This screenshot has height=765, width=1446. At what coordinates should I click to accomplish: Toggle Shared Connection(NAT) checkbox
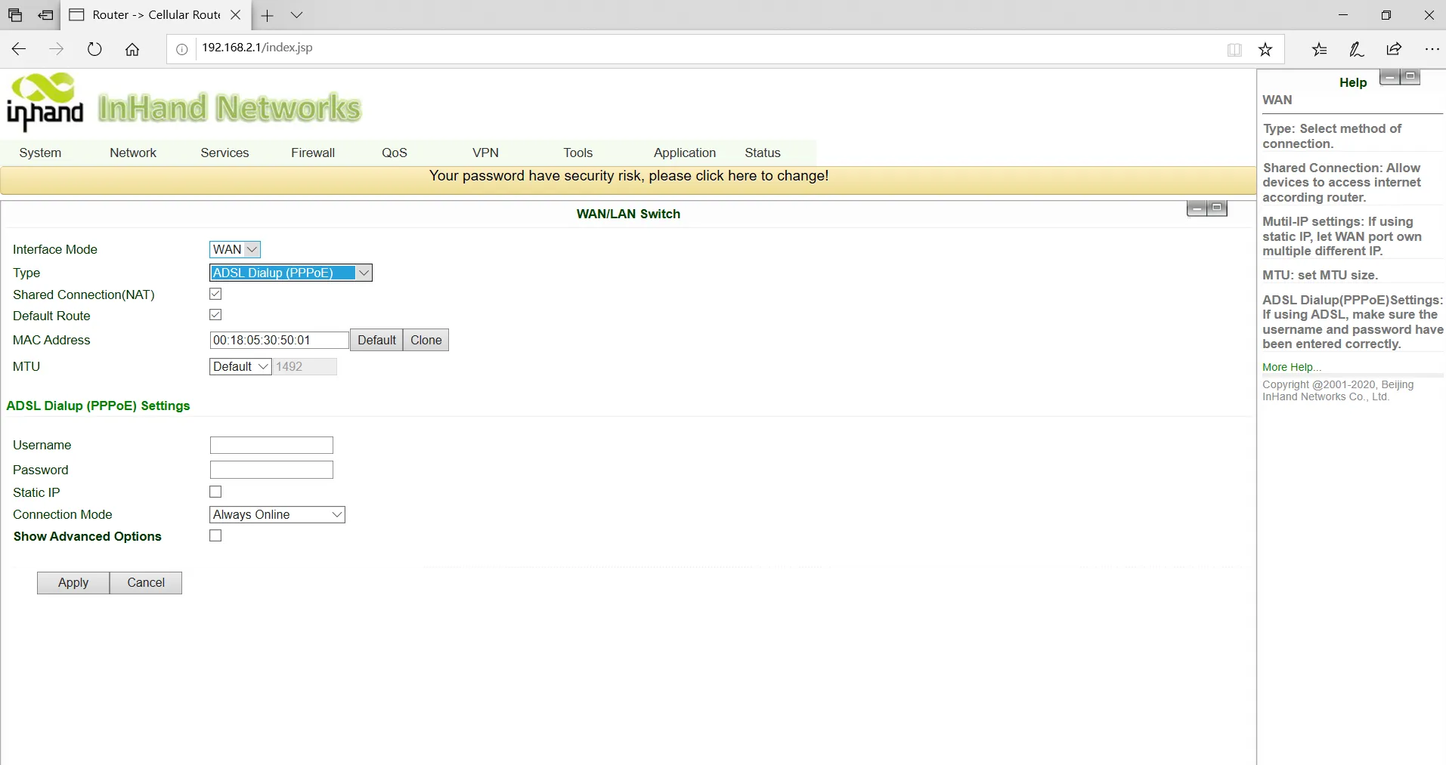(x=215, y=294)
